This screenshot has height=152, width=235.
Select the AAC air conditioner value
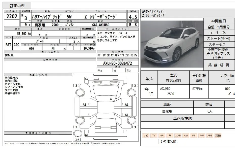pos(16,45)
